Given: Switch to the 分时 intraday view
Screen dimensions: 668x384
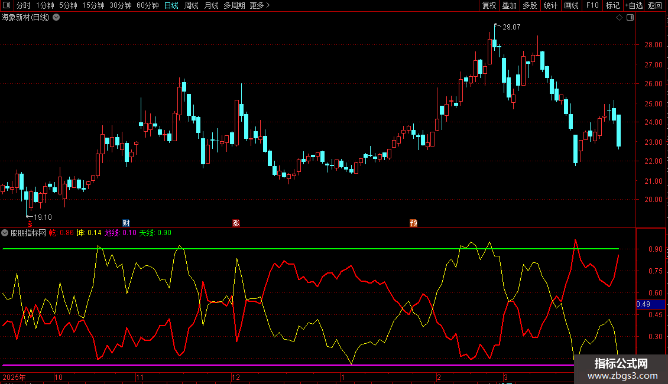Looking at the screenshot, I should 24,5.
